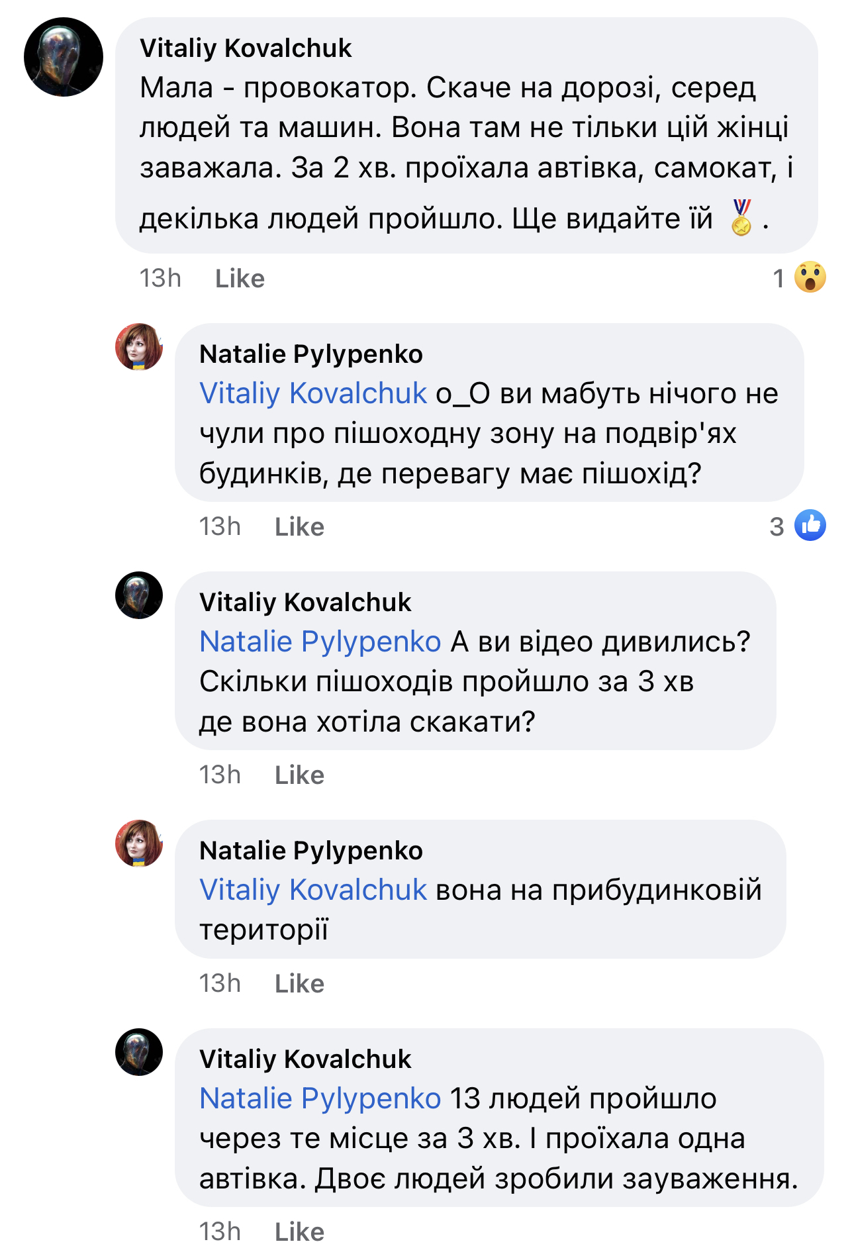Screen dimensions: 850x1256
Task: Open the thumbs-up reaction with 3 likes
Action: point(810,526)
